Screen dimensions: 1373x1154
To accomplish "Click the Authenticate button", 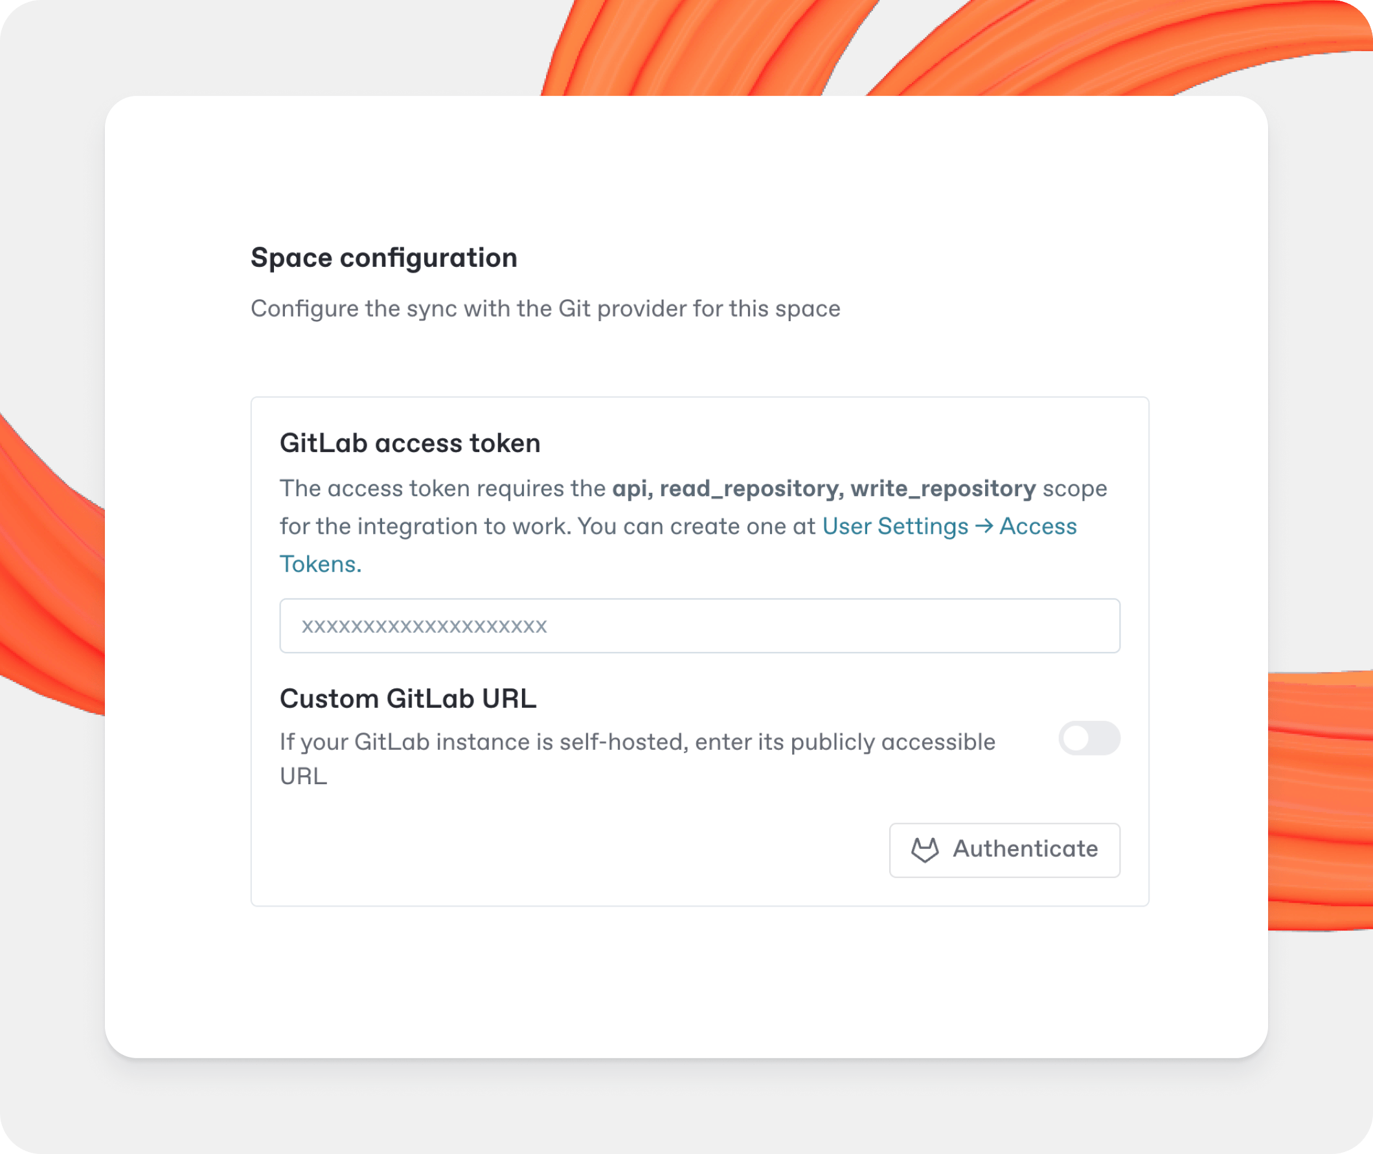I will point(1004,850).
